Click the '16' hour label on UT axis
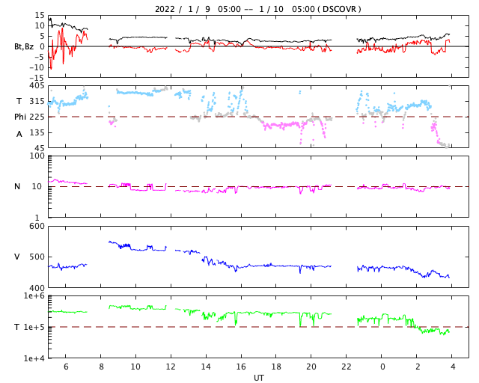 [x=241, y=367]
